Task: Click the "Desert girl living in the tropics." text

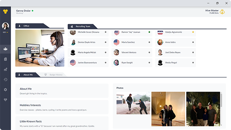Action: coord(33,93)
